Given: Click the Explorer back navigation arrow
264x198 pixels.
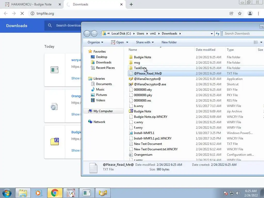Looking at the screenshot, I should tap(87, 34).
